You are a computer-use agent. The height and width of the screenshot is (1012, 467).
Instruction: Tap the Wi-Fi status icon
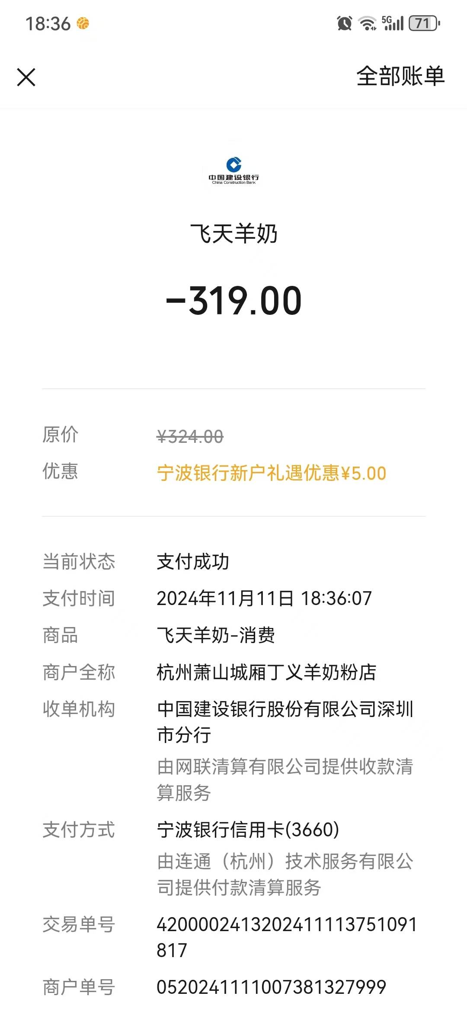pos(368,23)
